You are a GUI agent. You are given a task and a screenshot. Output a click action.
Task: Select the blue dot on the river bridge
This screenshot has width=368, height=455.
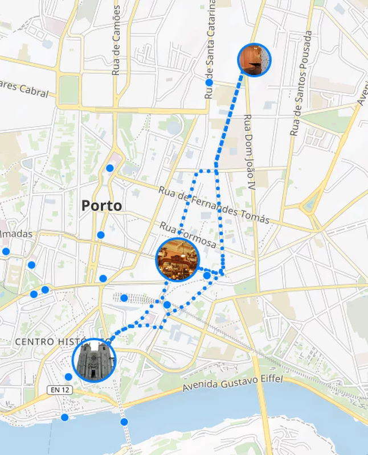tap(124, 421)
